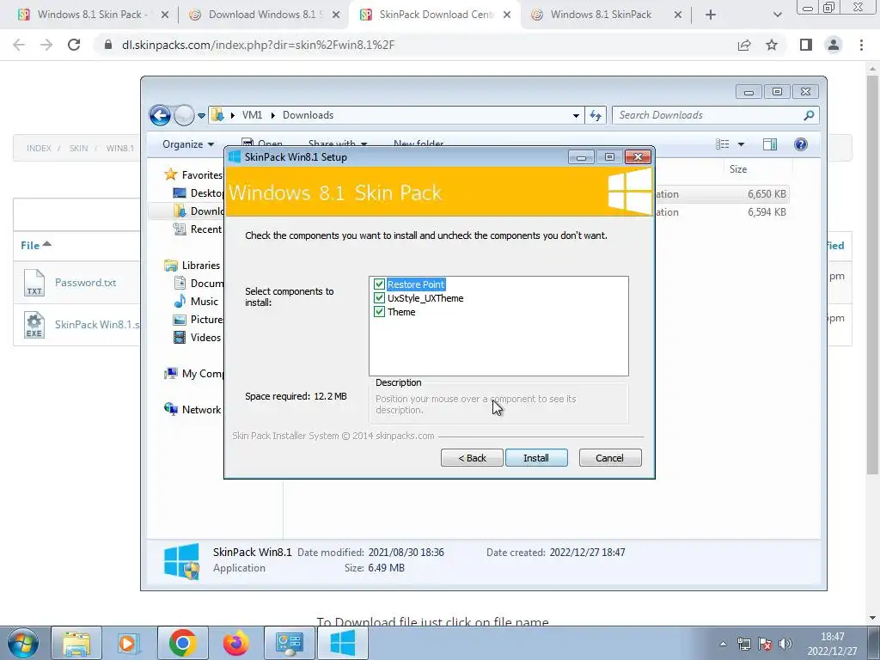Click SkinPack setup taskbar icon

(x=342, y=643)
